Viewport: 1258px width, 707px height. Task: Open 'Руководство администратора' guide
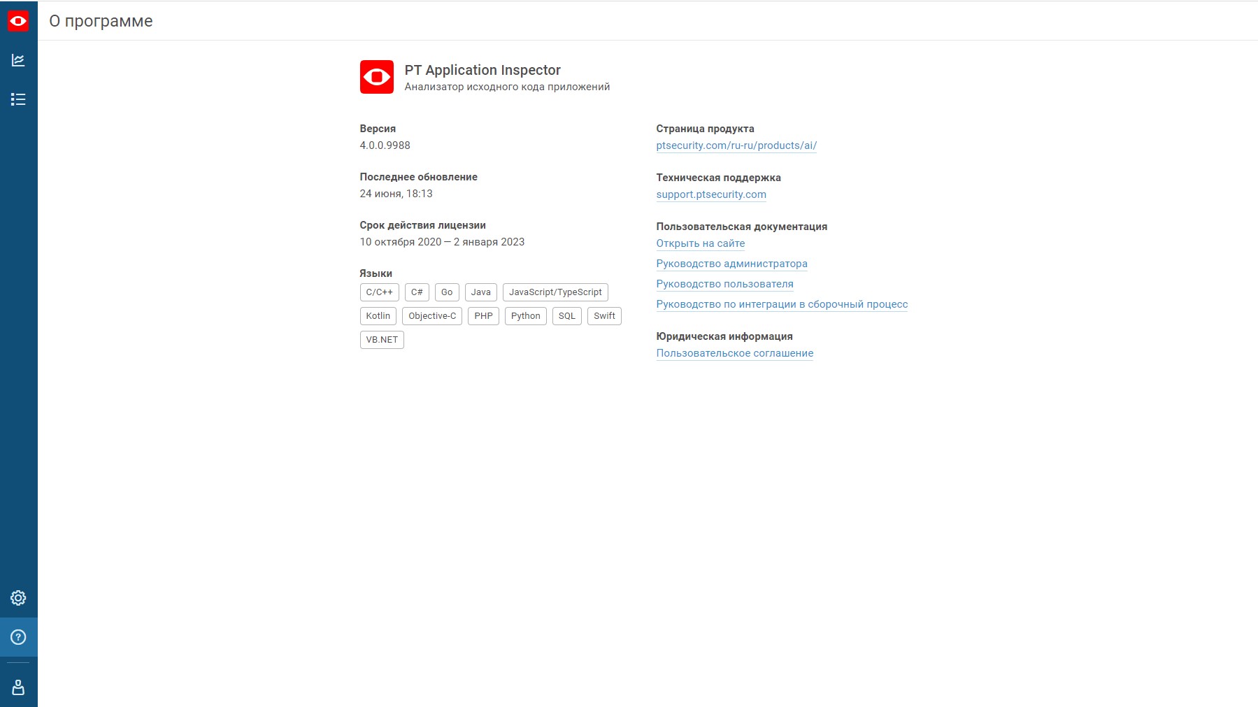(x=731, y=264)
